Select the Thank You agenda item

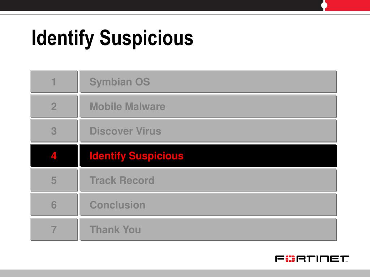pos(208,229)
